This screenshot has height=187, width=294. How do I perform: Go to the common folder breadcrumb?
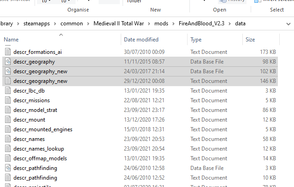[71, 23]
